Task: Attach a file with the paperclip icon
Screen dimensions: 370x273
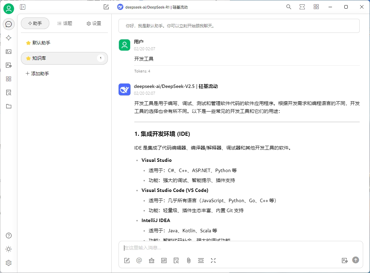Action: click(x=188, y=261)
